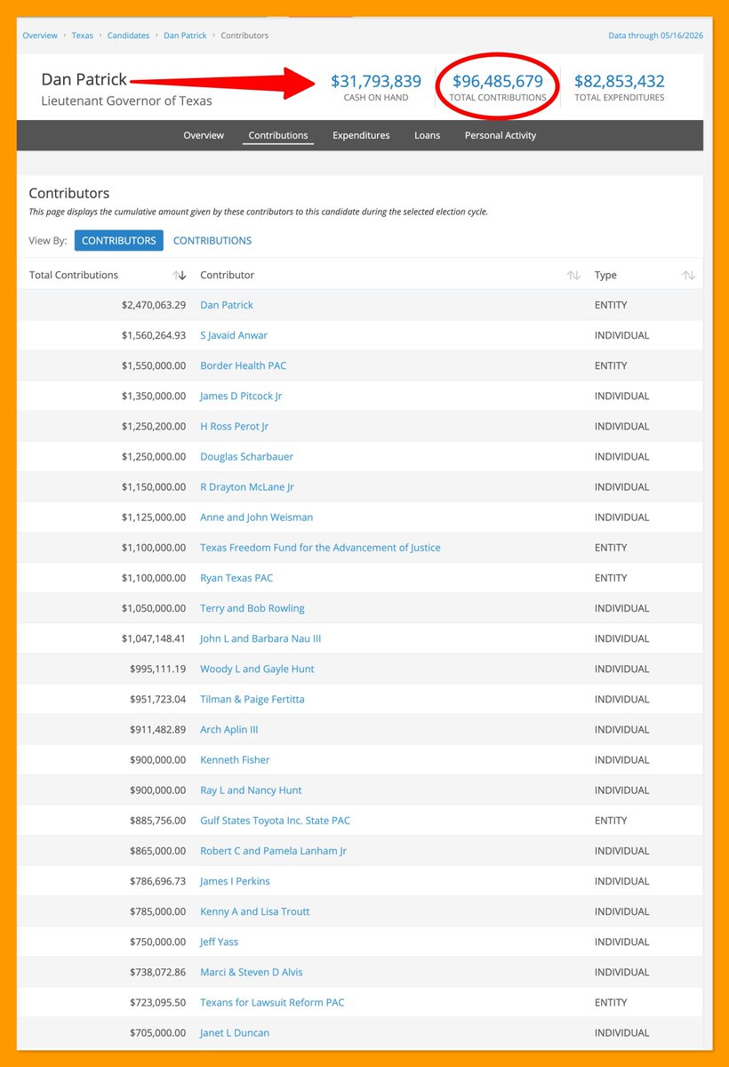Viewport: 729px width, 1067px height.
Task: Open the Personal Activity tab
Action: (501, 135)
